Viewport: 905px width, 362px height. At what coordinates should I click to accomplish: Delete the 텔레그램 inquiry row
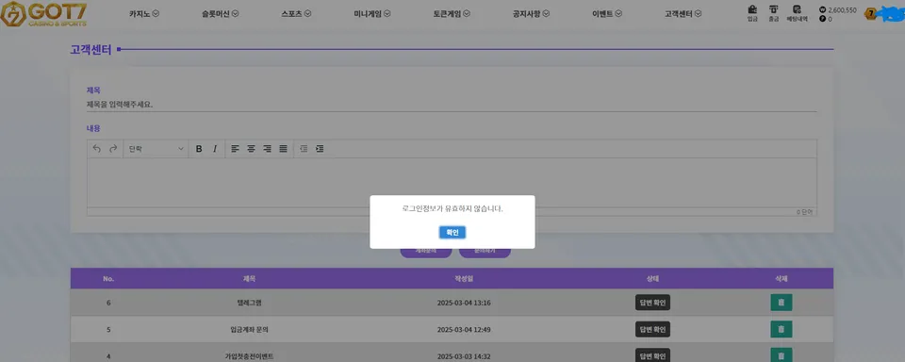[781, 302]
